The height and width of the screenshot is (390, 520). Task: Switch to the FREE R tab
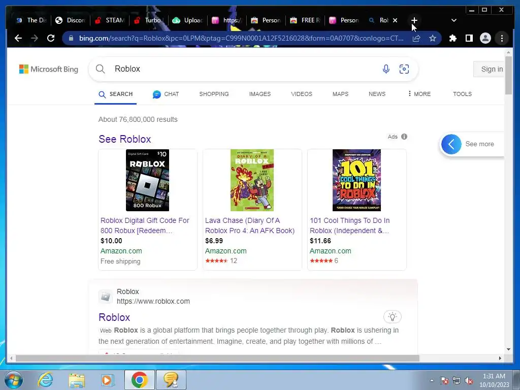(x=305, y=20)
